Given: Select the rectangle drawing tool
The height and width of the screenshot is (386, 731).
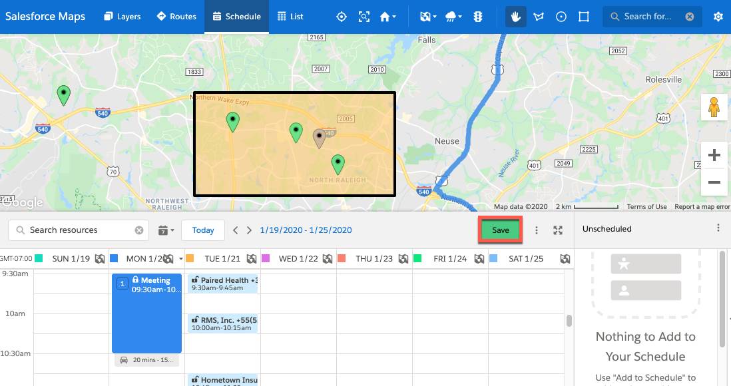Looking at the screenshot, I should point(584,17).
